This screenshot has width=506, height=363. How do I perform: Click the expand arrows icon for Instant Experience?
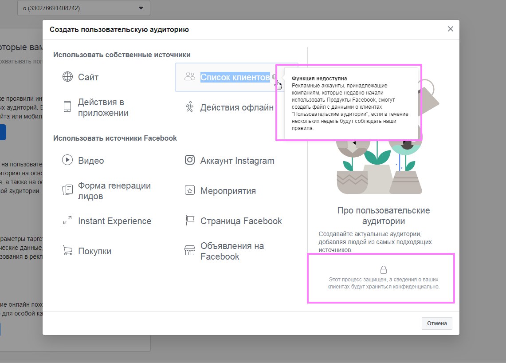[x=67, y=220]
